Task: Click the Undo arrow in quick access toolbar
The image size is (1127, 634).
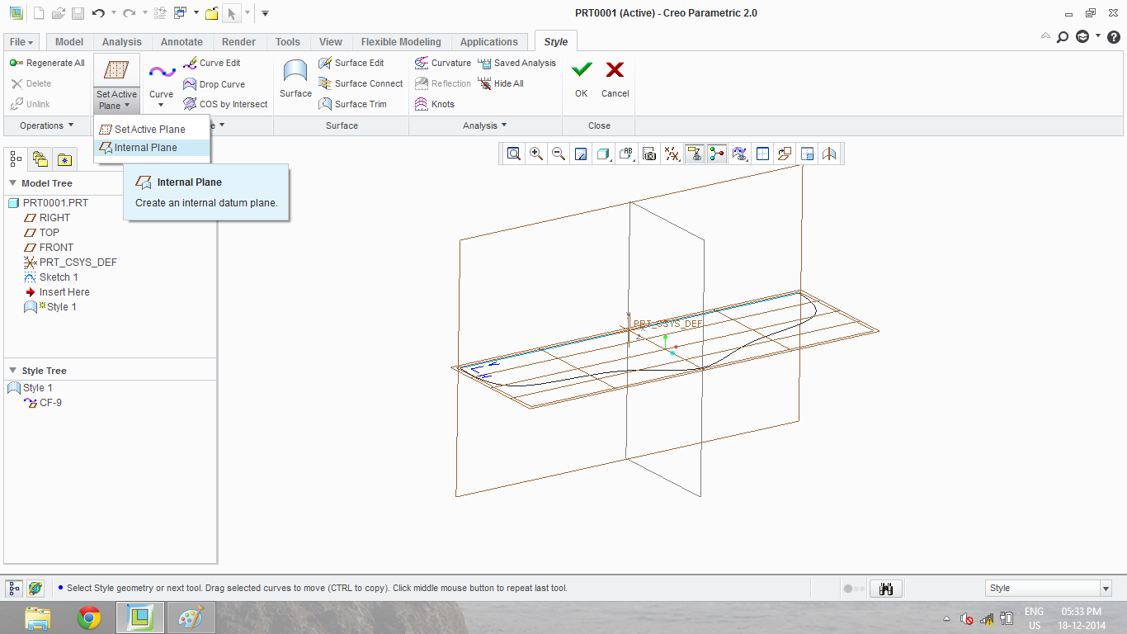Action: pos(99,13)
